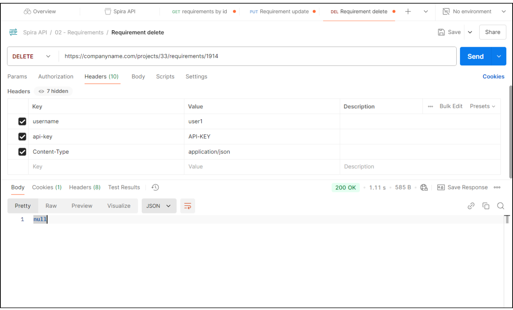Click the 1.11 s response time
The image size is (513, 310).
click(x=377, y=188)
